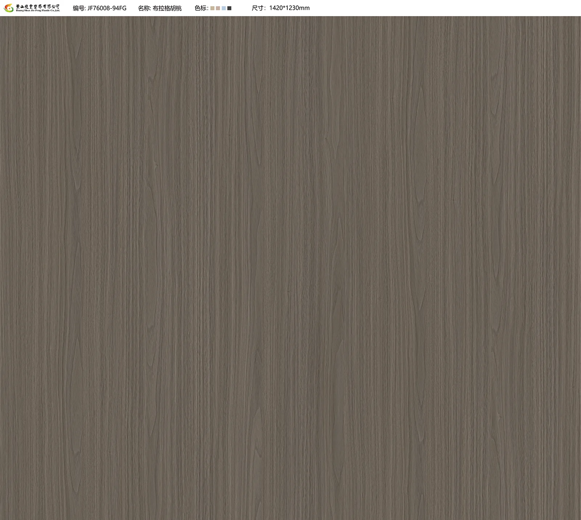
Task: Click the Jie Feng swirl logo icon
Action: (x=8, y=8)
